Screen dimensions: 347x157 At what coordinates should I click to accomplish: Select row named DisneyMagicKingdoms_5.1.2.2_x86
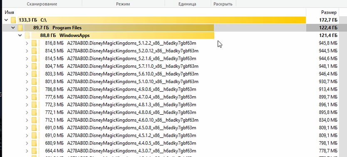click(131, 43)
